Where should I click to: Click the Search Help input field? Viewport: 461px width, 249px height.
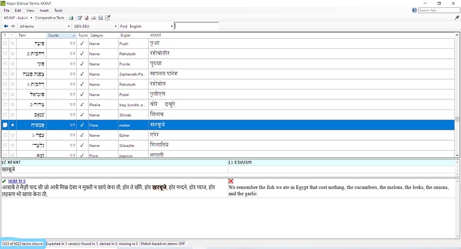[x=439, y=10]
